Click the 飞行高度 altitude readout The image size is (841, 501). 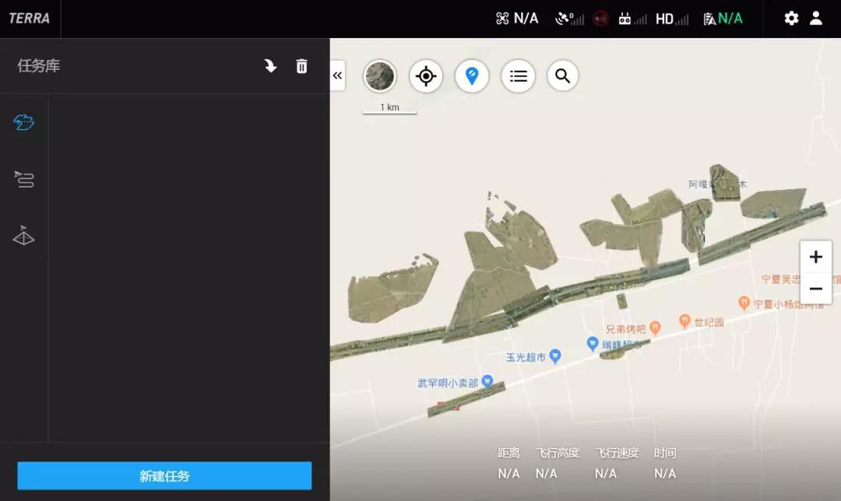[558, 463]
